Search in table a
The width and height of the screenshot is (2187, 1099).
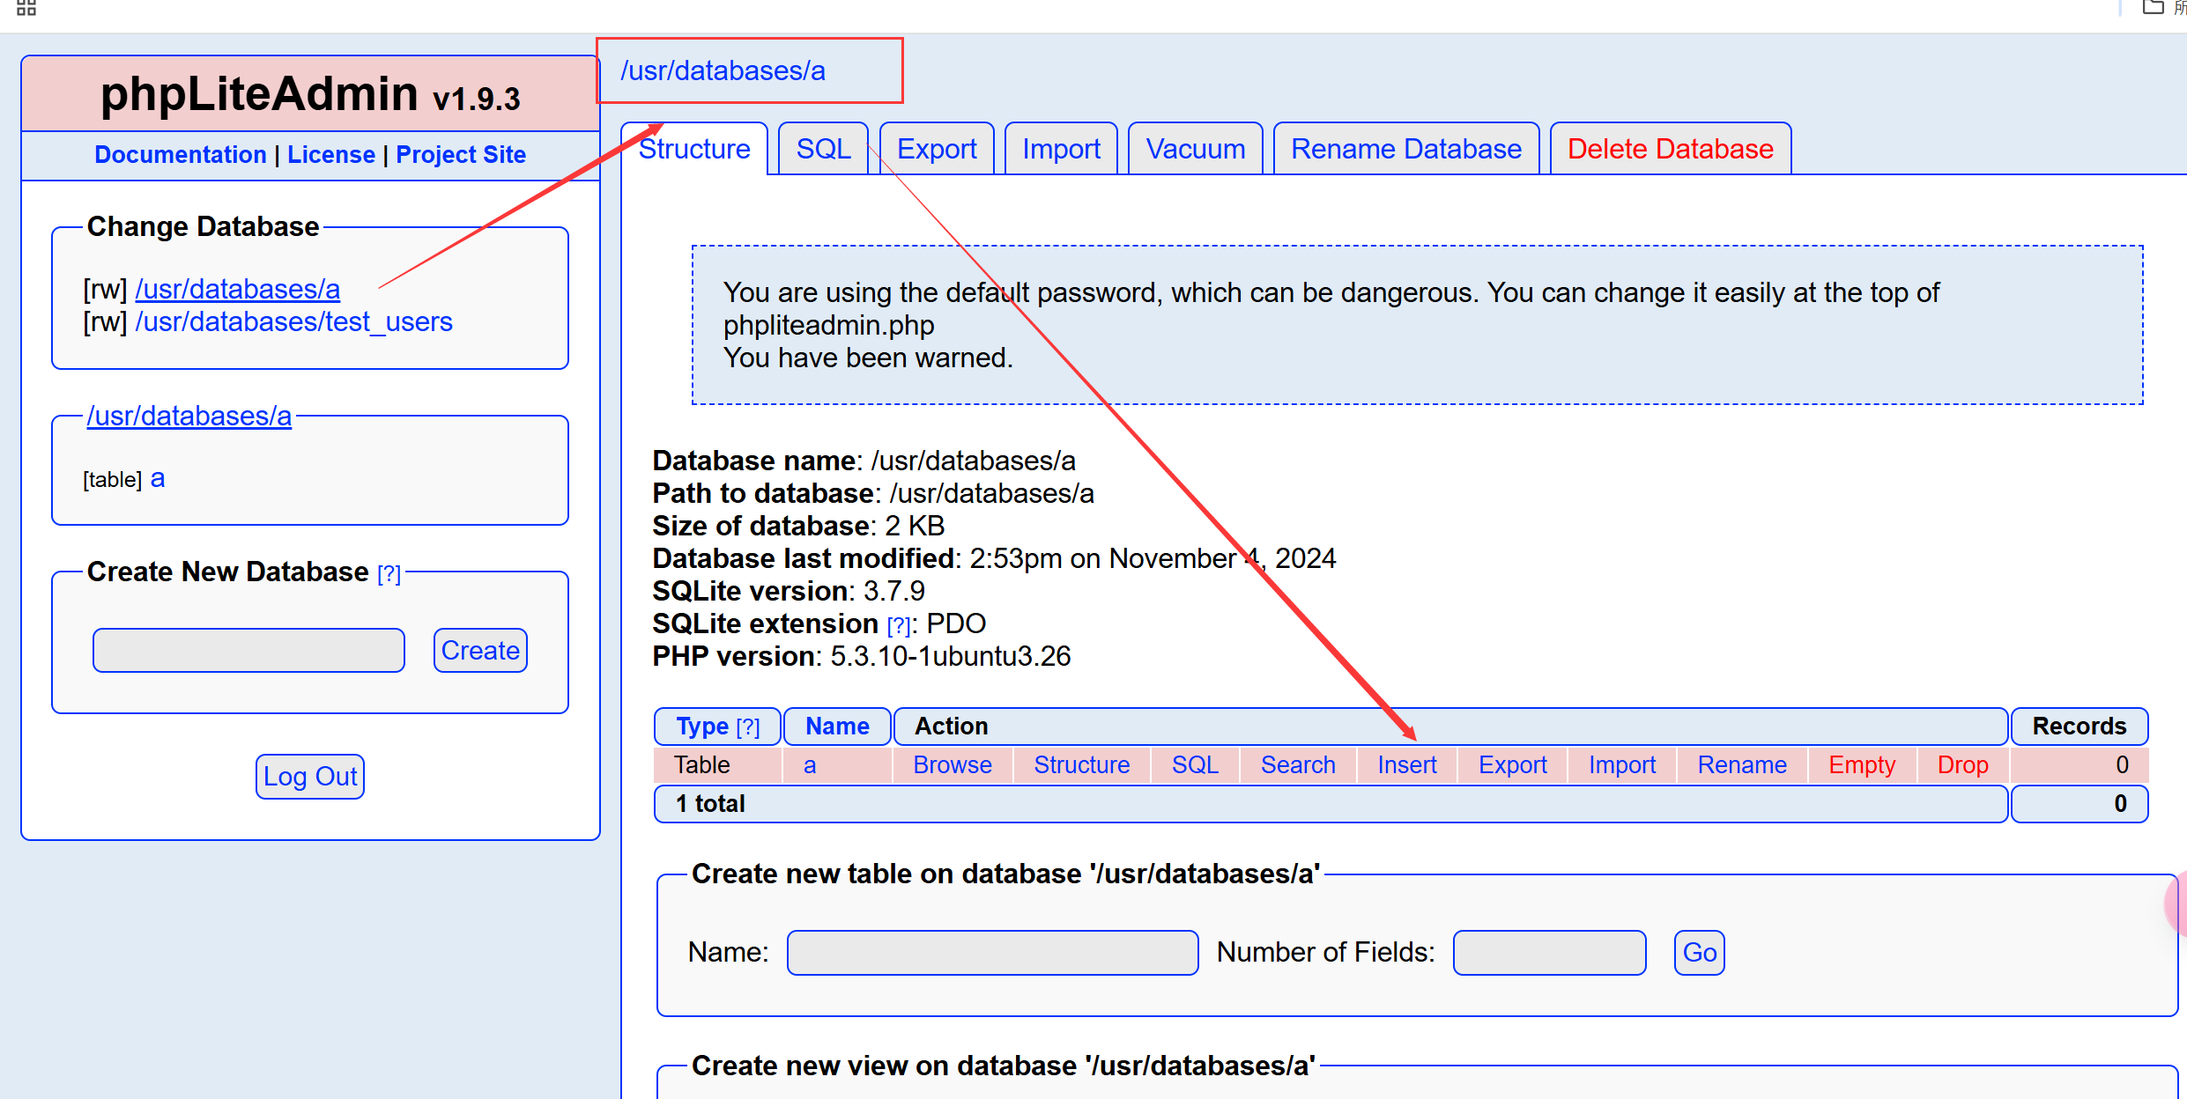(1298, 765)
